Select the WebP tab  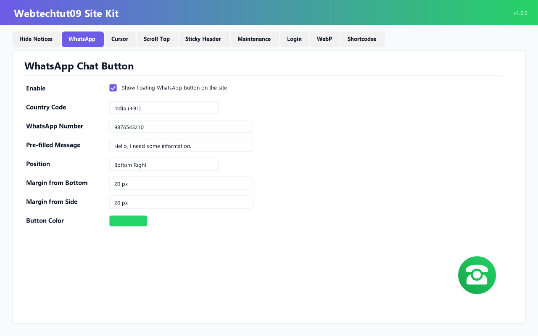324,39
